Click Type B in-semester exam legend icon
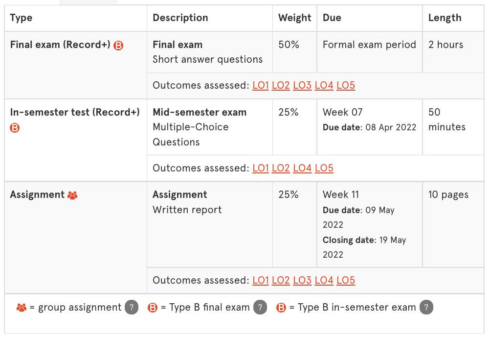 281,308
